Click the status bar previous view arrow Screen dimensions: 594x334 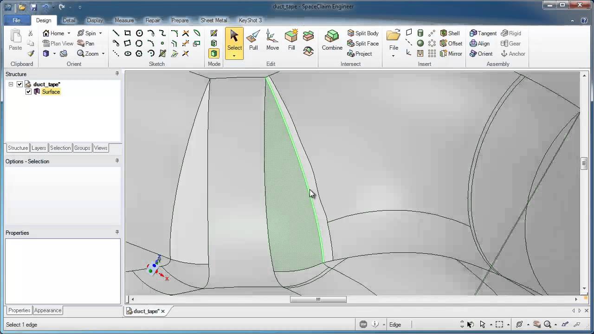(x=565, y=324)
